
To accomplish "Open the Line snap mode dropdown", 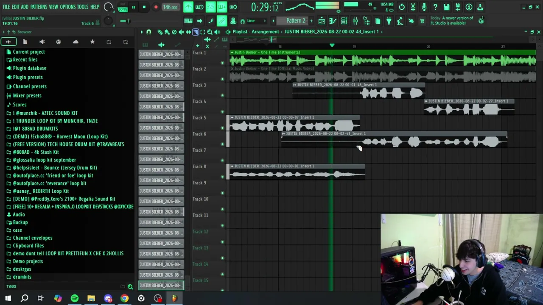I will click(x=255, y=21).
